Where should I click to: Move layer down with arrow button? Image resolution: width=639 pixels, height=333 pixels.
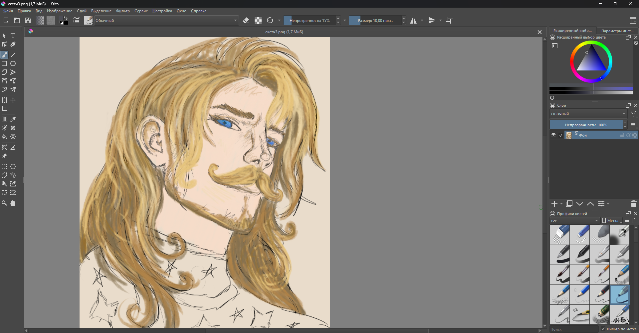click(580, 204)
